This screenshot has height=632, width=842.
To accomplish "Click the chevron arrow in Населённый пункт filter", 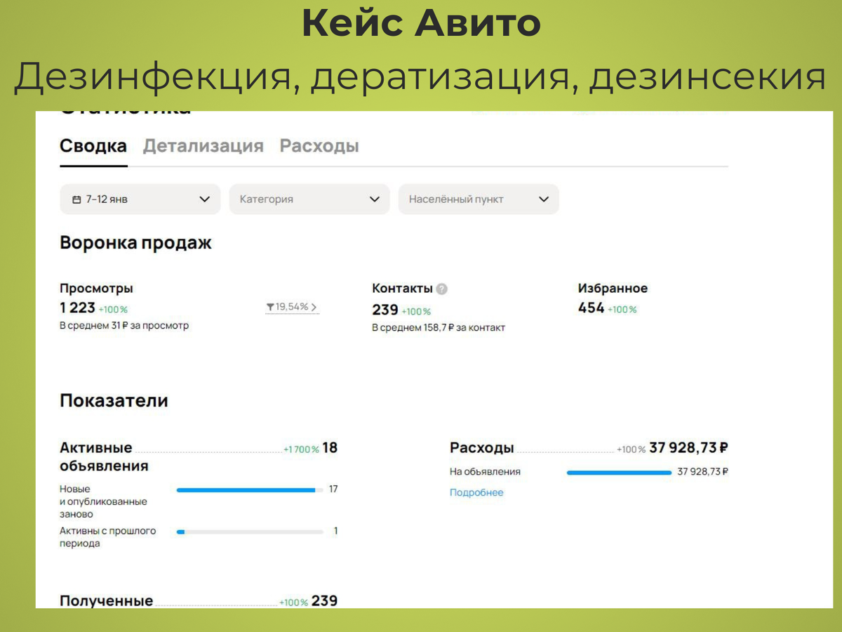I will coord(544,199).
